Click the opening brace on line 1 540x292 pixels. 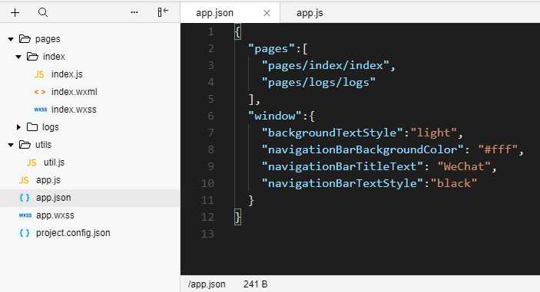(x=237, y=31)
